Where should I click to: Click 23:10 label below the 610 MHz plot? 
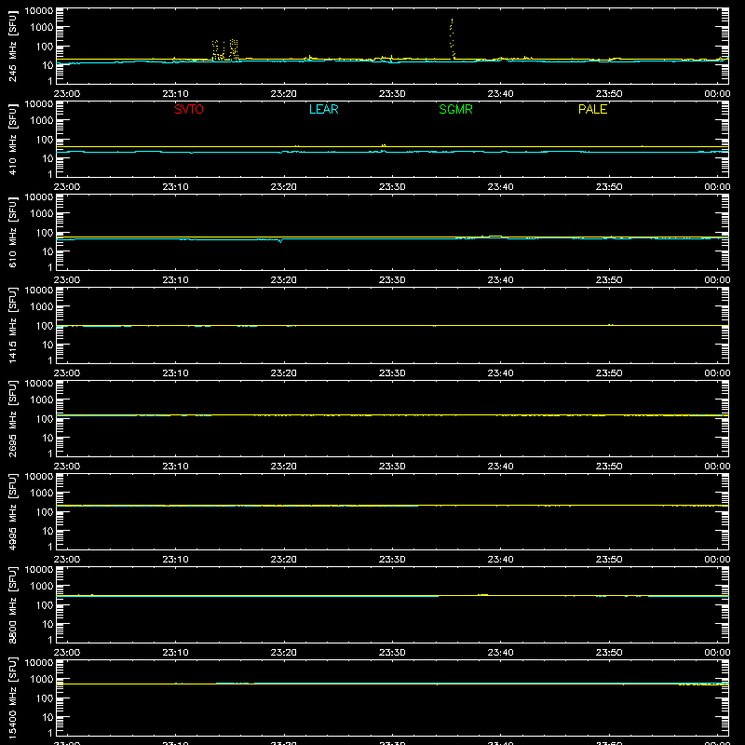tap(175, 280)
